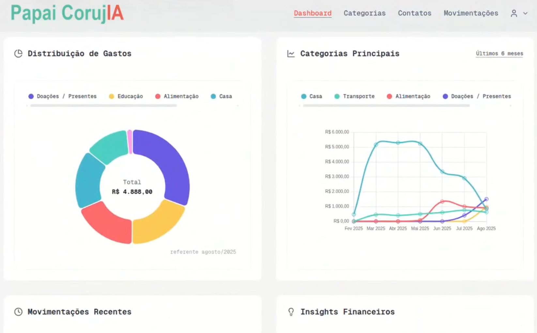Click the pie chart icon beside Distribuição de Gastos

coord(18,53)
